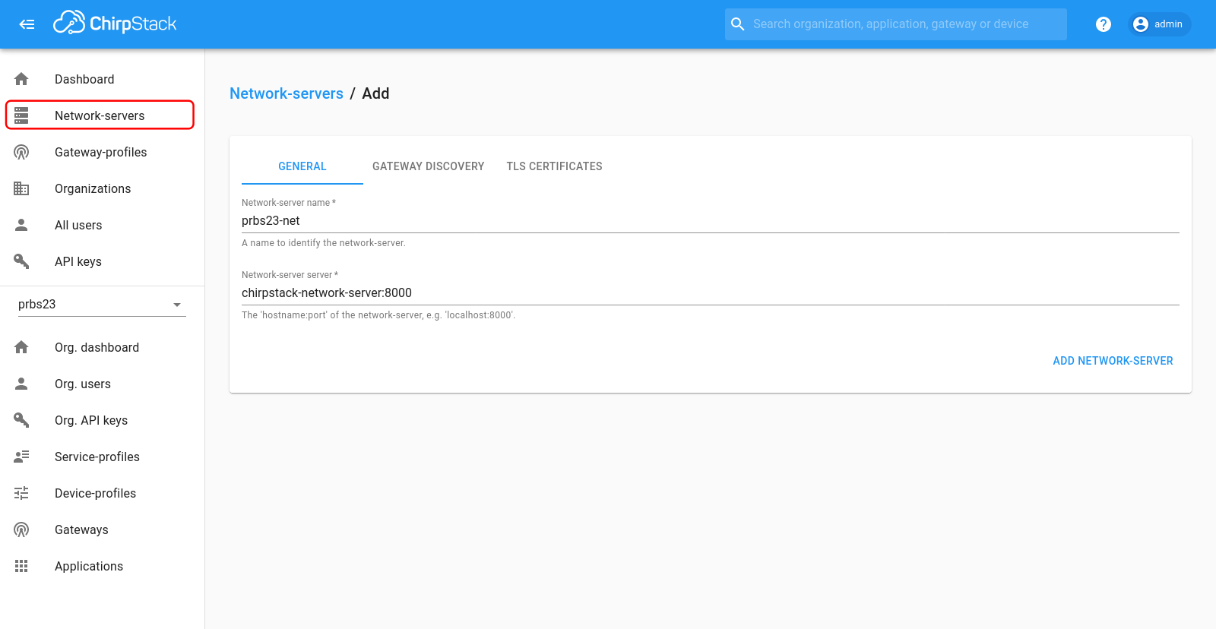The image size is (1216, 629).
Task: Switch to the General tab
Action: tap(302, 166)
